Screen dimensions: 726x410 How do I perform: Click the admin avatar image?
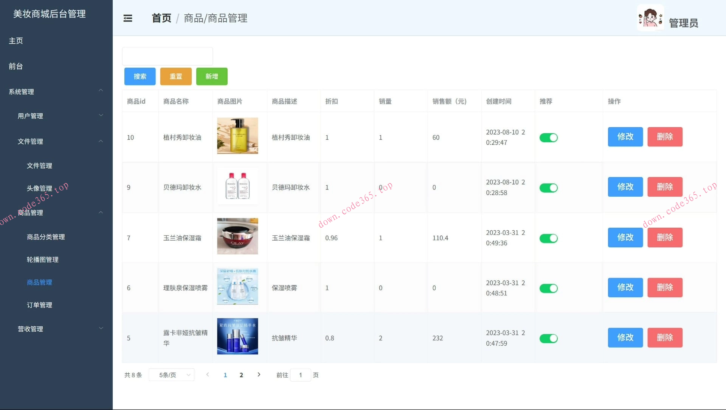coord(650,17)
